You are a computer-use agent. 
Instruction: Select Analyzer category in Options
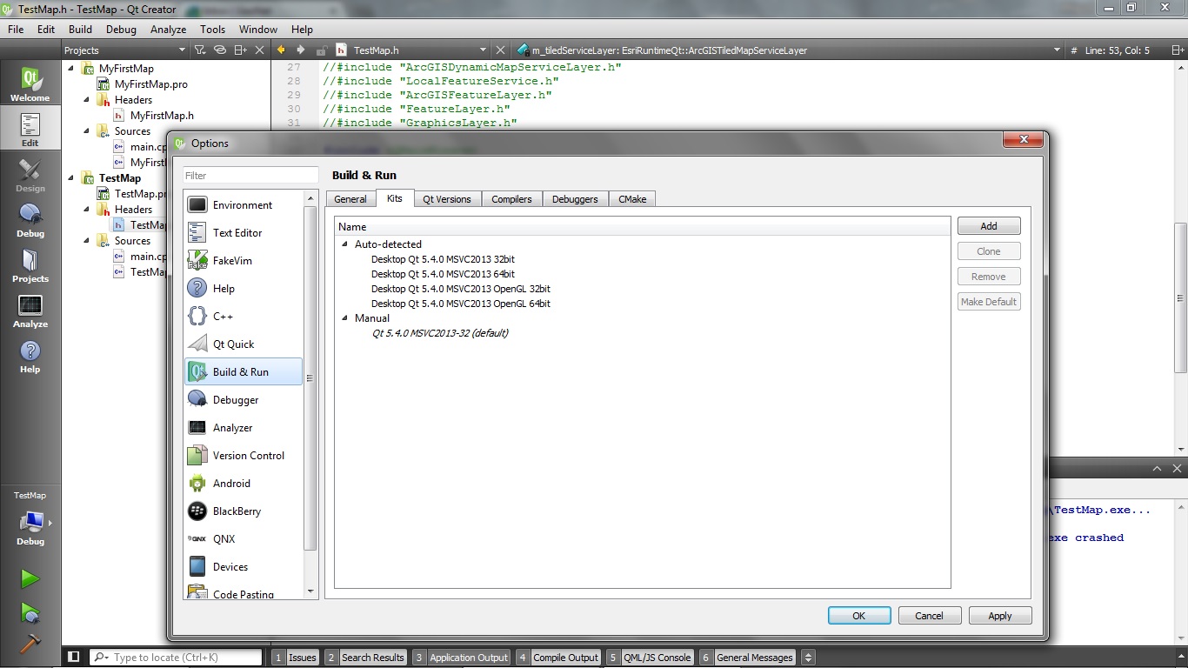point(244,428)
